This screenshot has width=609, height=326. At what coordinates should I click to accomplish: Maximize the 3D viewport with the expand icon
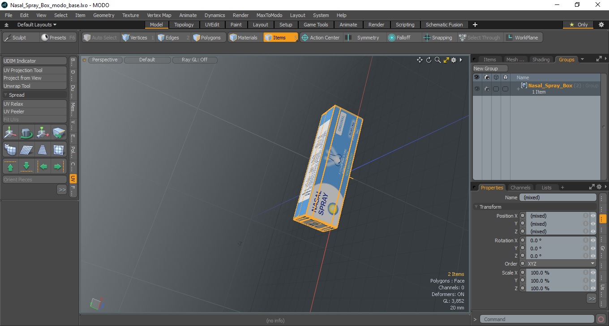click(x=446, y=60)
